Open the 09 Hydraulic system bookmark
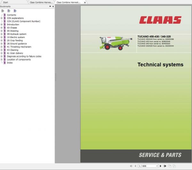The width and height of the screenshot is (192, 170). click(17, 34)
